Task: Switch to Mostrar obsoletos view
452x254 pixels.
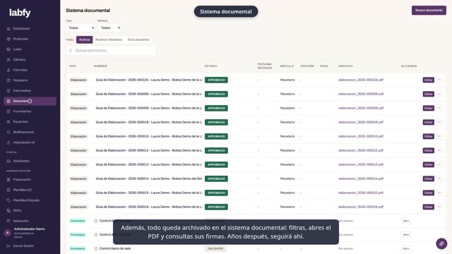Action: [x=109, y=40]
